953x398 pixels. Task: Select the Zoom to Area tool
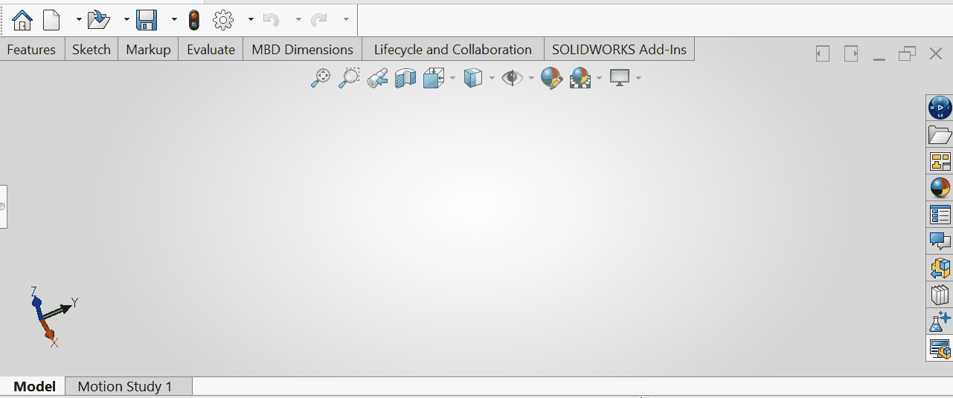(349, 78)
